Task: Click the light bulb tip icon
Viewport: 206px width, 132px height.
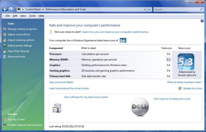Action: [x=51, y=32]
